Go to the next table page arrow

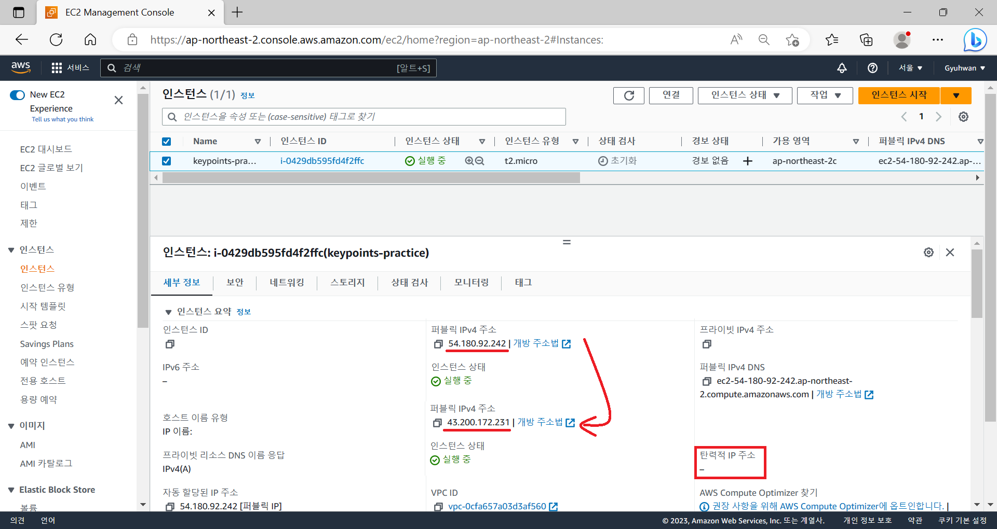click(x=938, y=117)
